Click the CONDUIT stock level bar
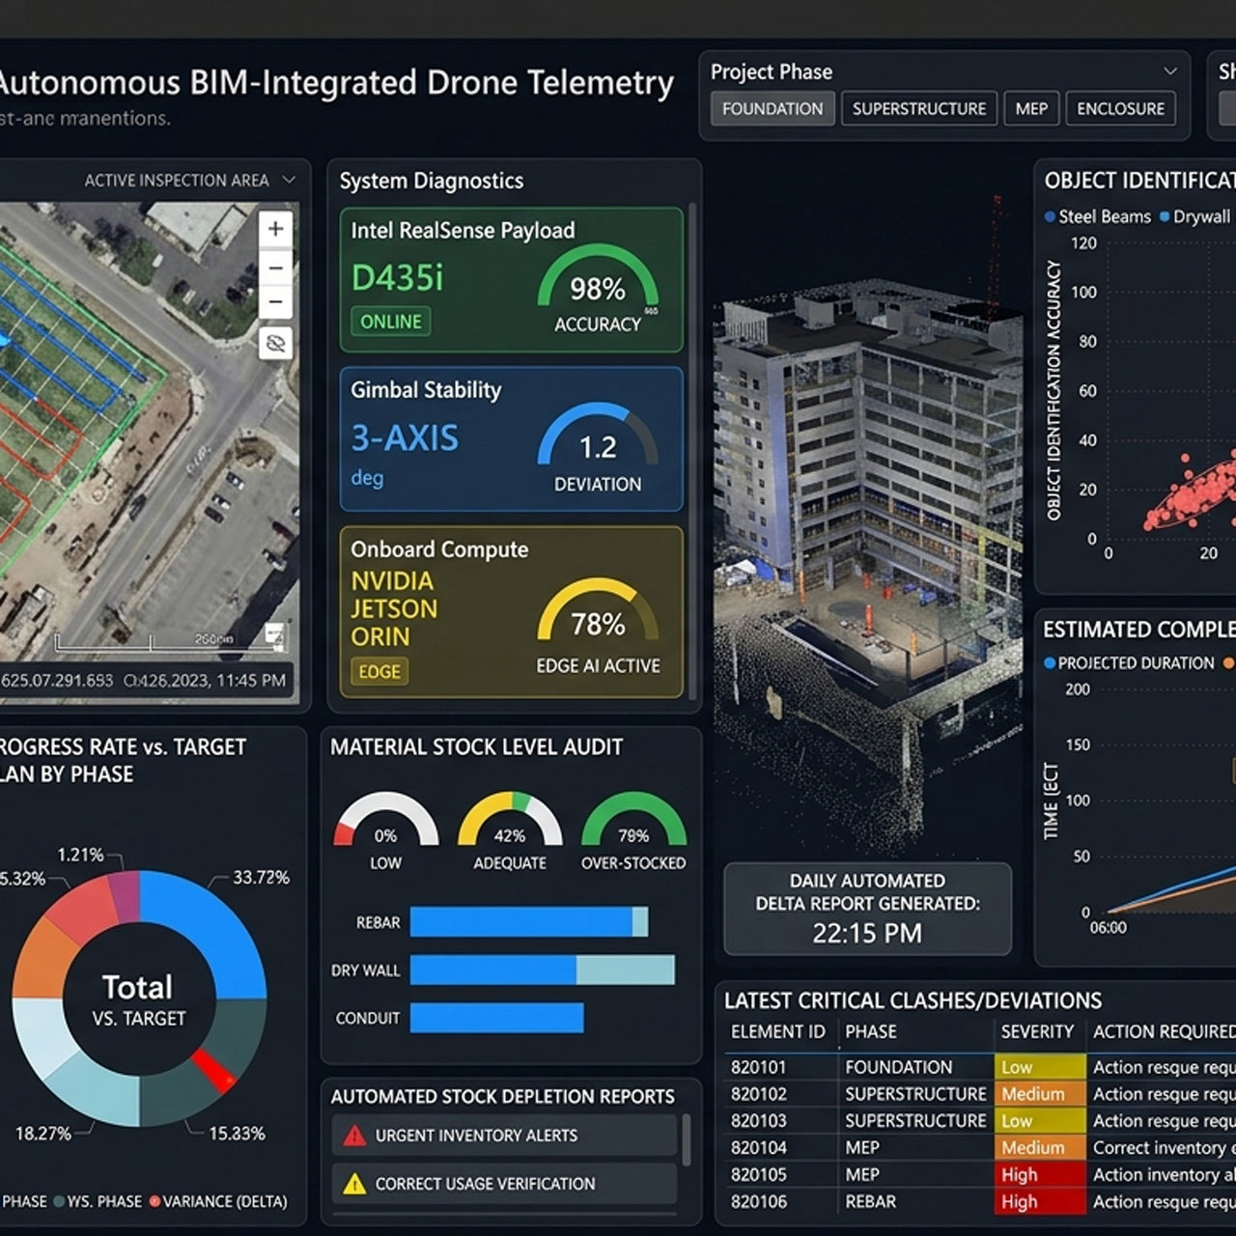Screen dimensions: 1236x1236 [x=497, y=1018]
